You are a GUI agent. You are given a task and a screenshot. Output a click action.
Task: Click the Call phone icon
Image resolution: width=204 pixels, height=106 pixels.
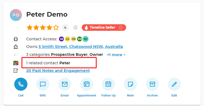click(21, 84)
